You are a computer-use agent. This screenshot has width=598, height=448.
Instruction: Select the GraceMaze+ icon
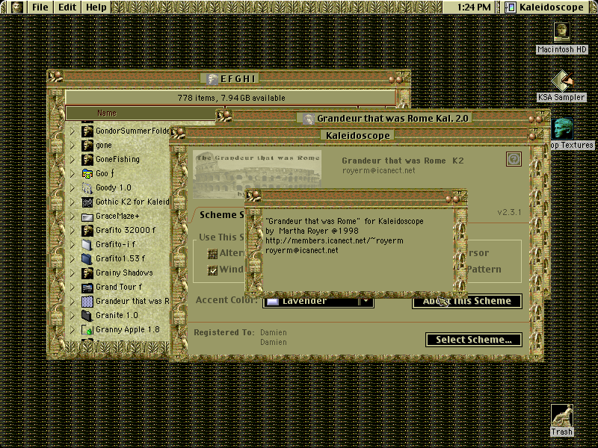point(87,217)
